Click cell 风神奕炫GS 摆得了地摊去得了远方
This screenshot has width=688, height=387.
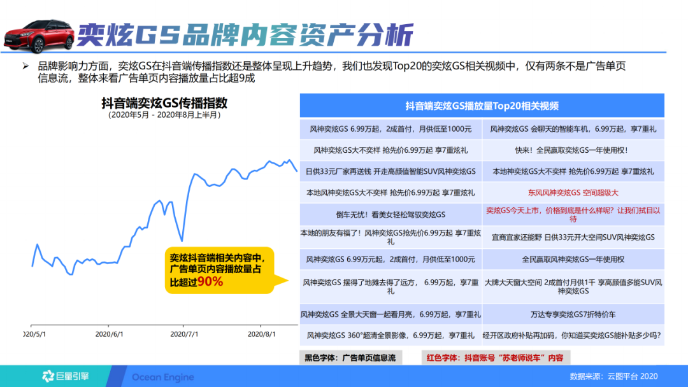(391, 286)
